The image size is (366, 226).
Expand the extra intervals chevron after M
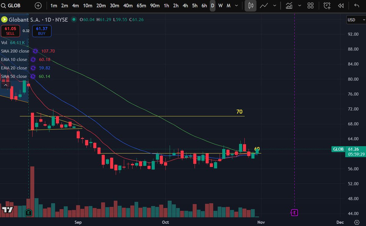coord(236,5)
